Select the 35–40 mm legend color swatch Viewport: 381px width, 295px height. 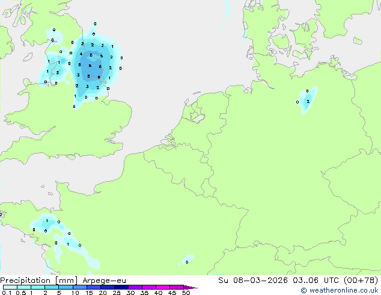click(x=149, y=287)
